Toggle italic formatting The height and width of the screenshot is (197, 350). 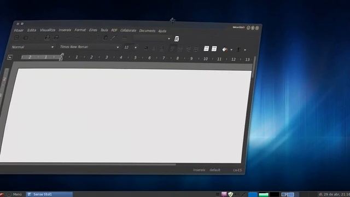pyautogui.click(x=154, y=48)
